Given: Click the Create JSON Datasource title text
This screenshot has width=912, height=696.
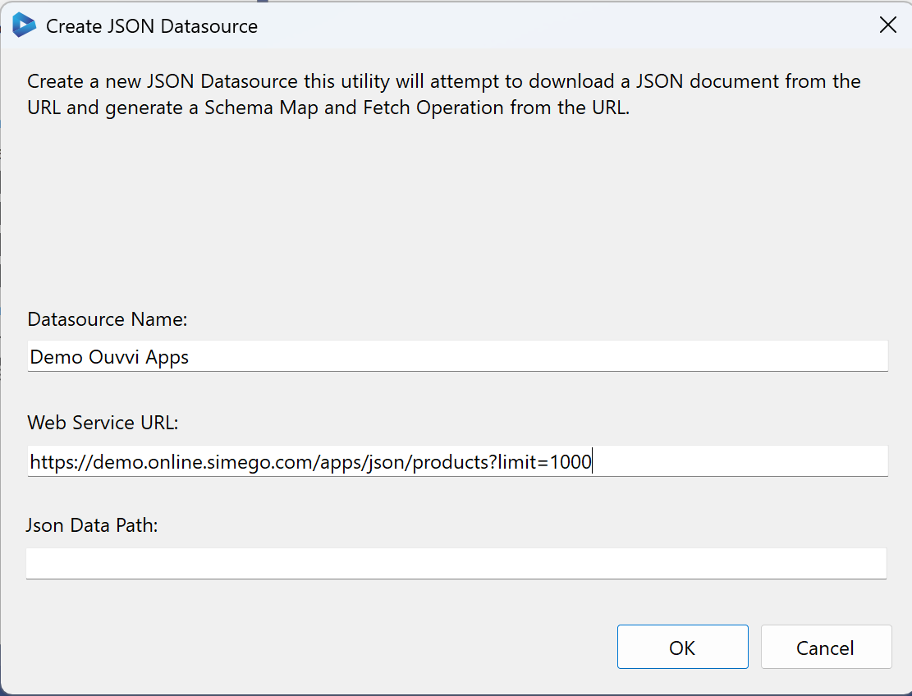Looking at the screenshot, I should click(x=152, y=25).
